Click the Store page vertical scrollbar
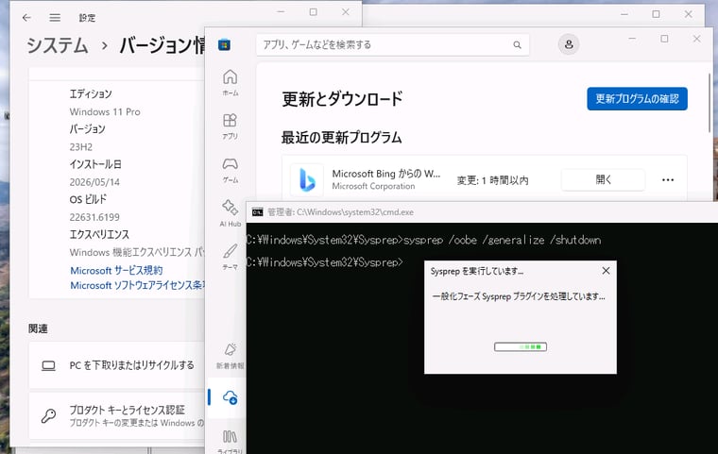This screenshot has width=718, height=454. (x=710, y=103)
